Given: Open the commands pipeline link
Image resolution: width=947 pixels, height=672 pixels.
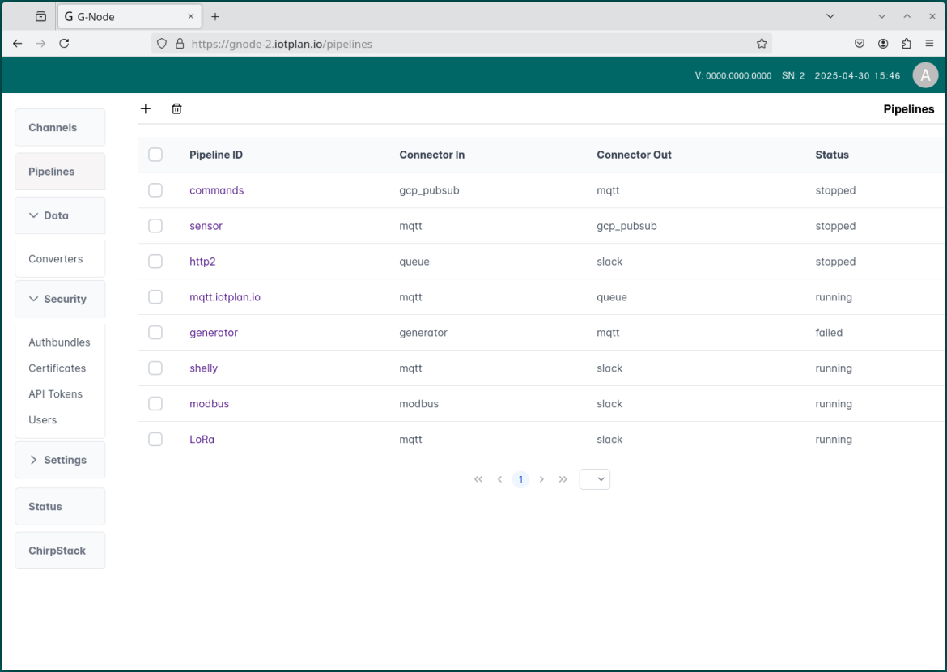Looking at the screenshot, I should click(217, 190).
